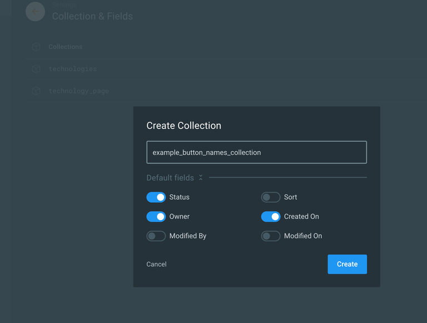Click the box icon beside technologies
The width and height of the screenshot is (427, 323).
36,69
